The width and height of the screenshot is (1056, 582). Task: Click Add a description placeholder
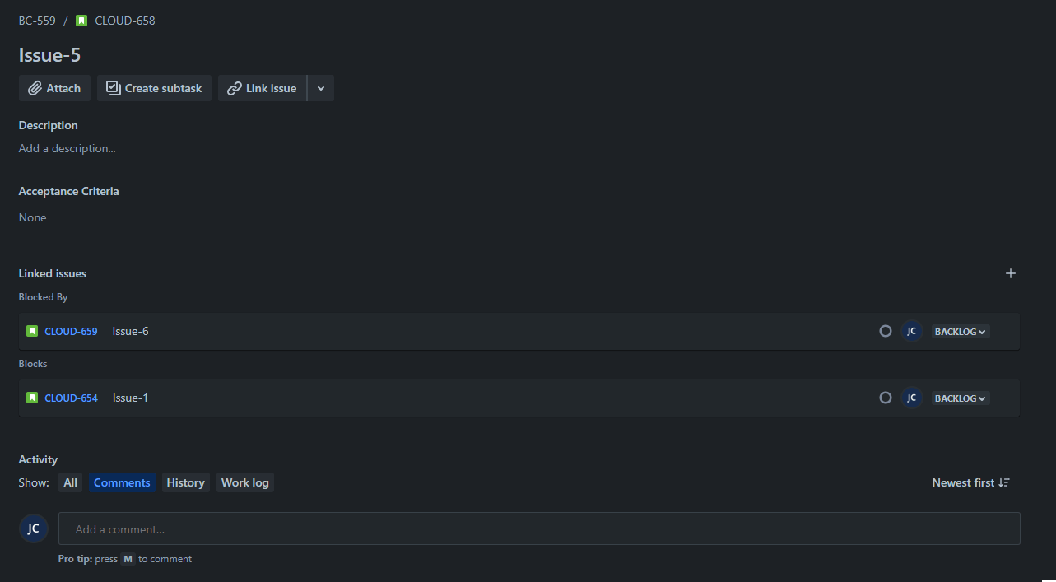click(x=67, y=148)
